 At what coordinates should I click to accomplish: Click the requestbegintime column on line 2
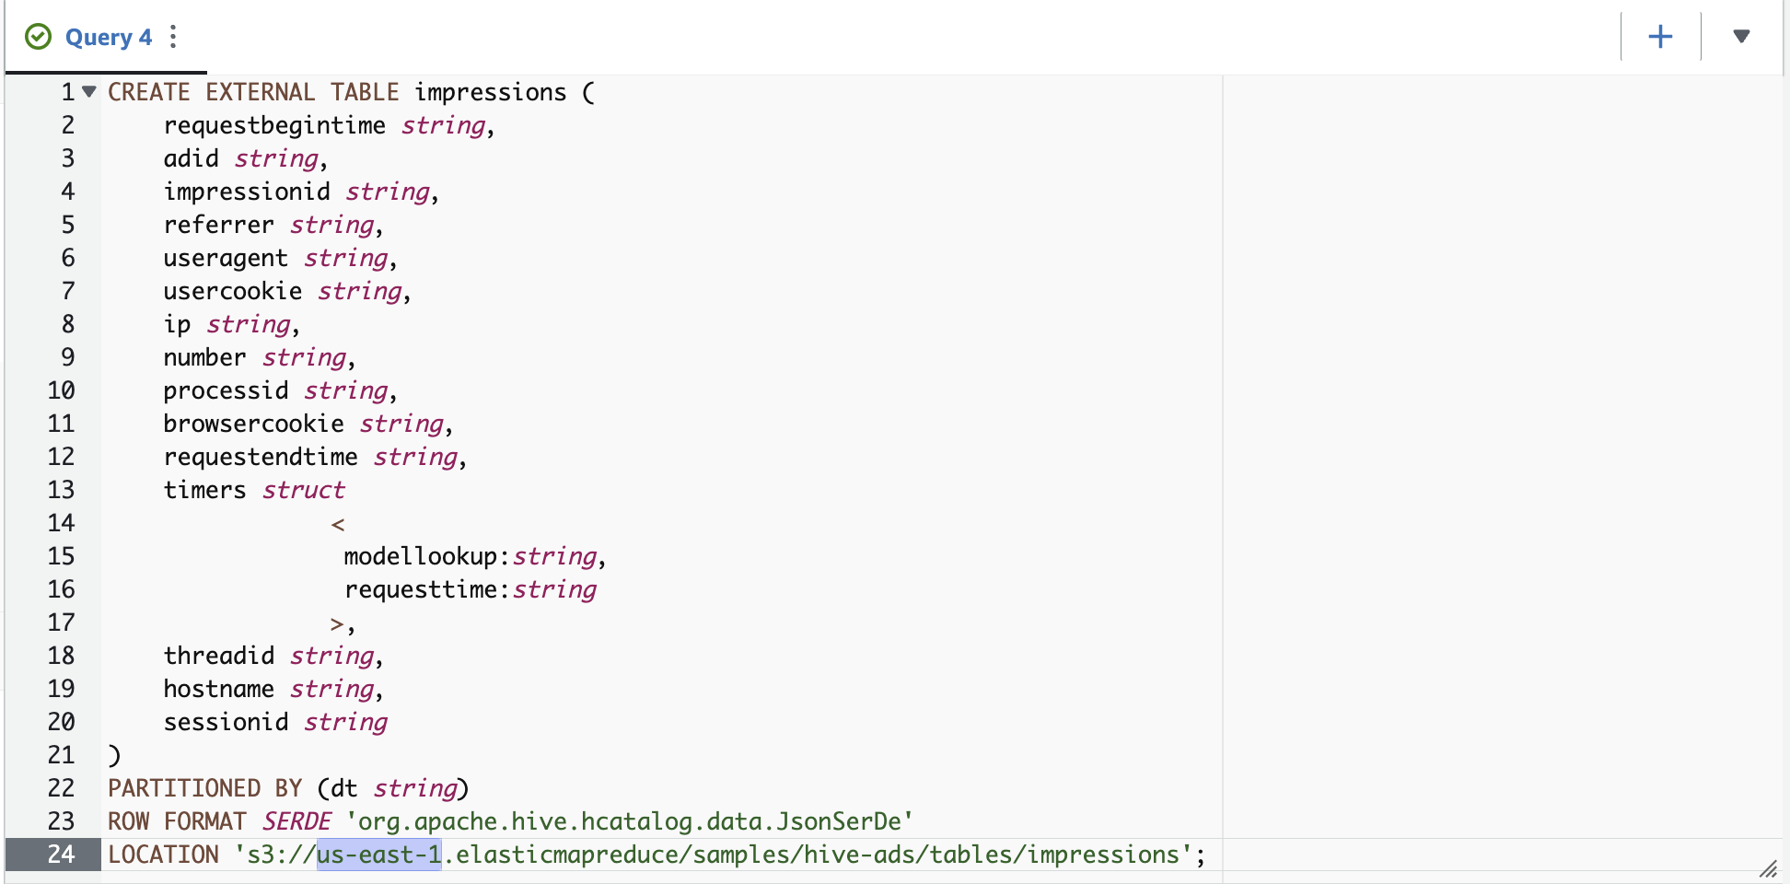(x=274, y=125)
